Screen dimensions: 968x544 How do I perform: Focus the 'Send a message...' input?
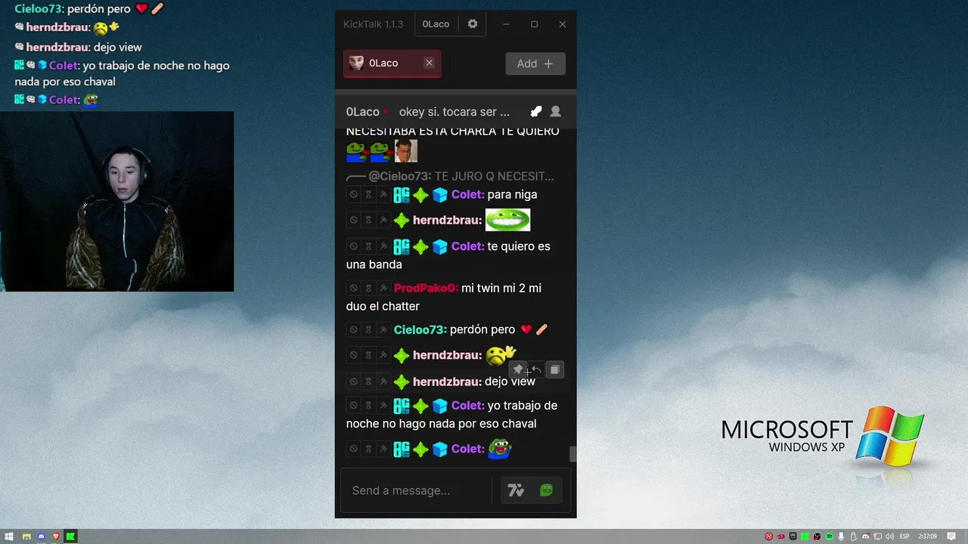coord(417,491)
